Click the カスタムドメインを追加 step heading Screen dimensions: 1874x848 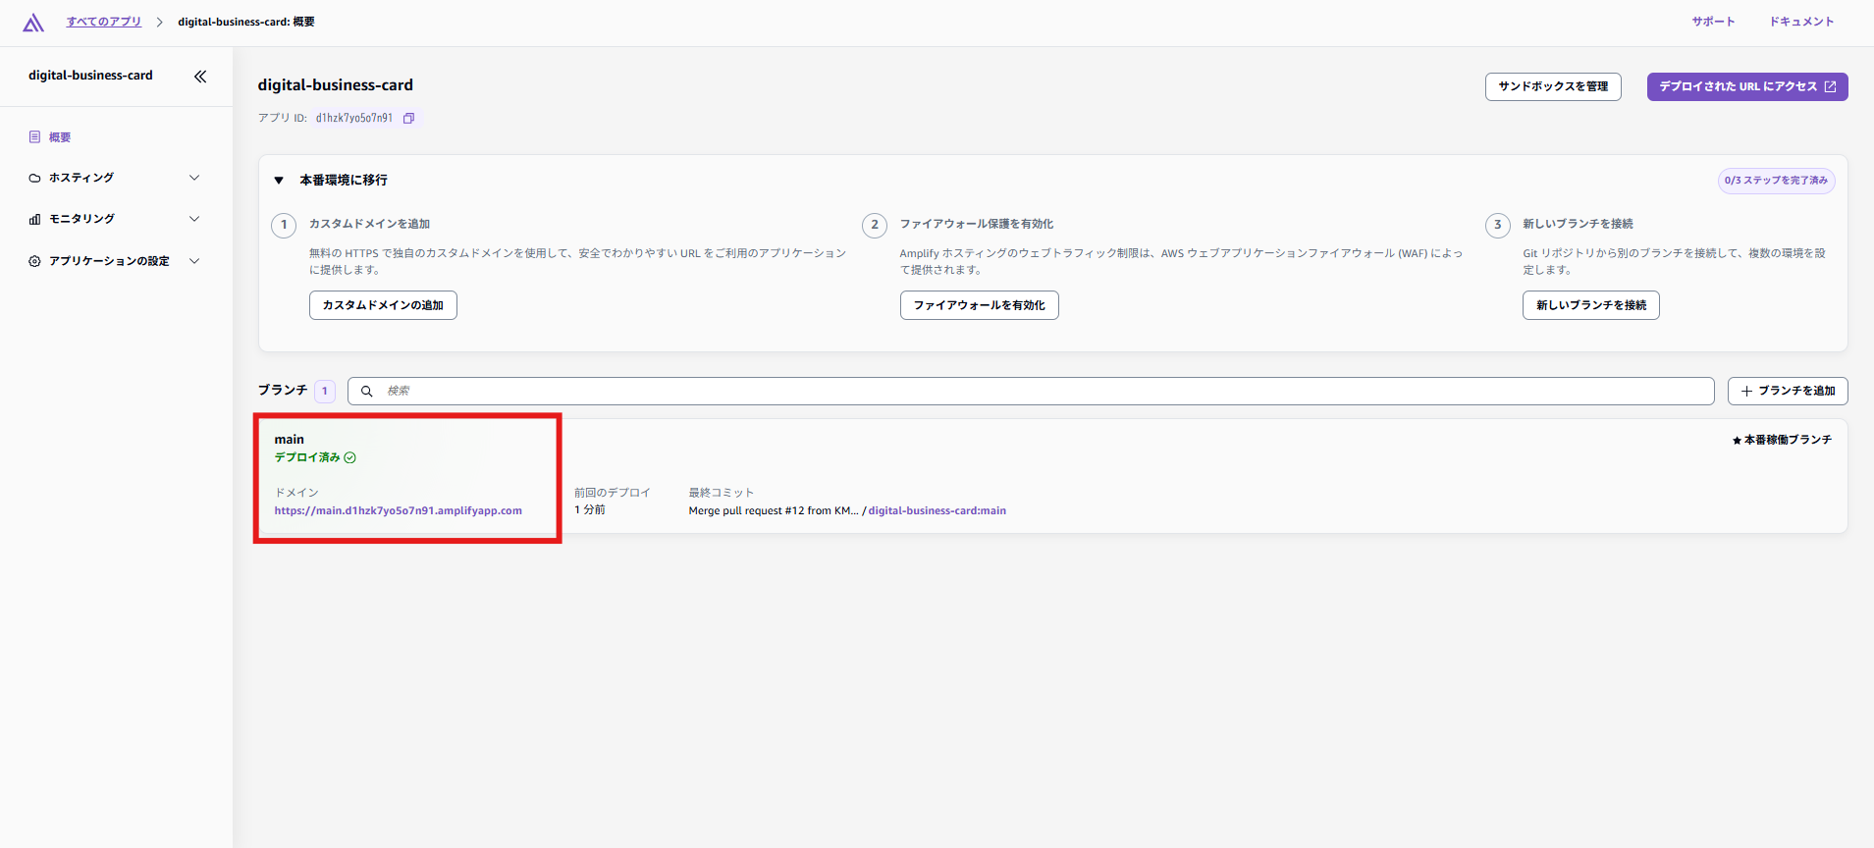coord(370,224)
